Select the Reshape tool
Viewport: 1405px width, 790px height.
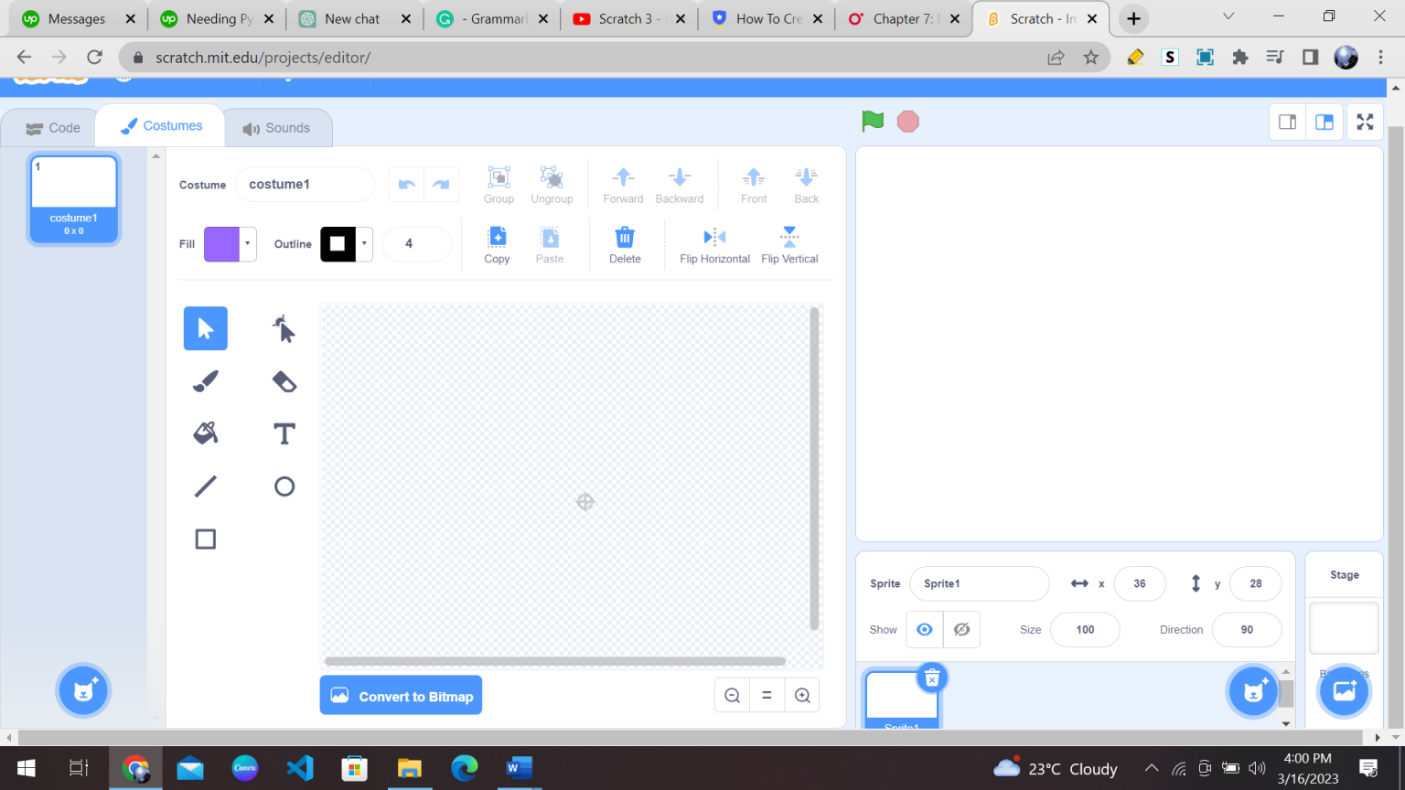coord(284,328)
